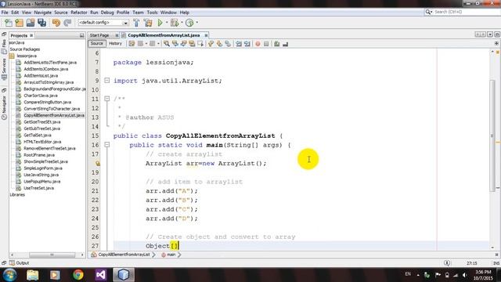This screenshot has height=282, width=501.
Task: Open GetSizeTreeSet.java in Projects tree
Action: pos(42,122)
